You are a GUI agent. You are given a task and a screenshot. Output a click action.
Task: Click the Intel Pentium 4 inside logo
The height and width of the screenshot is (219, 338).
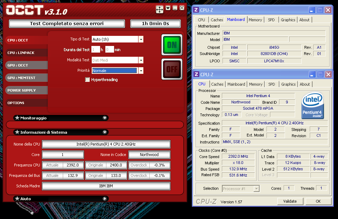[313, 105]
